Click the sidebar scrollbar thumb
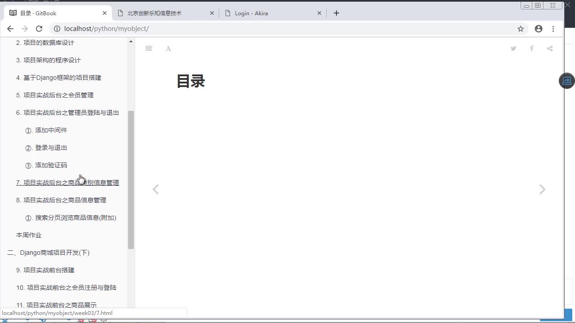Image resolution: width=575 pixels, height=323 pixels. click(131, 180)
